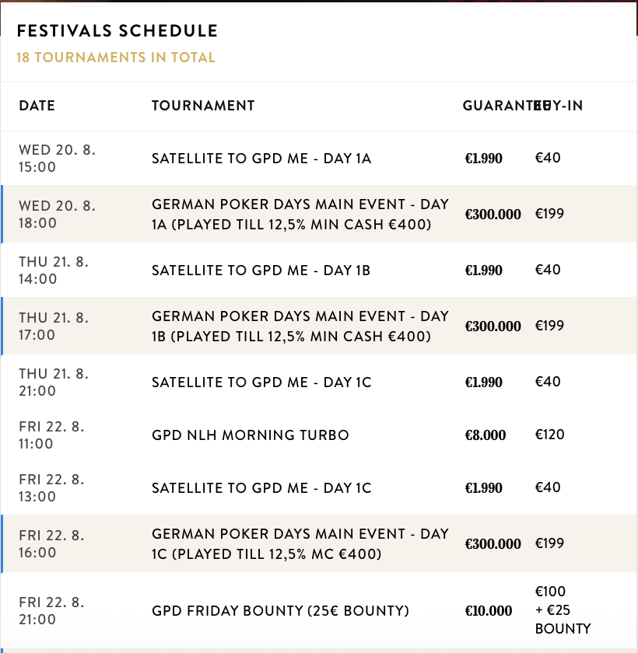Open German Poker Days Main Event Day 1A

click(x=300, y=214)
